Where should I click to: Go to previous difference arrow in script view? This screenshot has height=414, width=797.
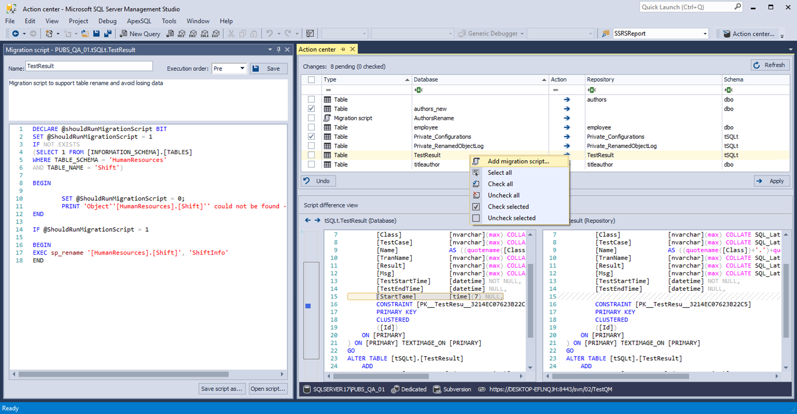pyautogui.click(x=308, y=220)
